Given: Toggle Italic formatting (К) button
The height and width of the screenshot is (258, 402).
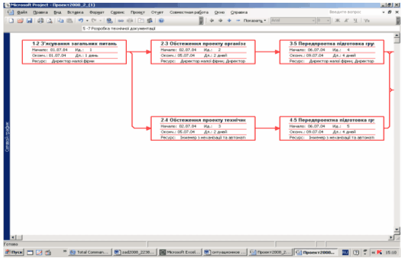Looking at the screenshot, I should click(x=347, y=21).
